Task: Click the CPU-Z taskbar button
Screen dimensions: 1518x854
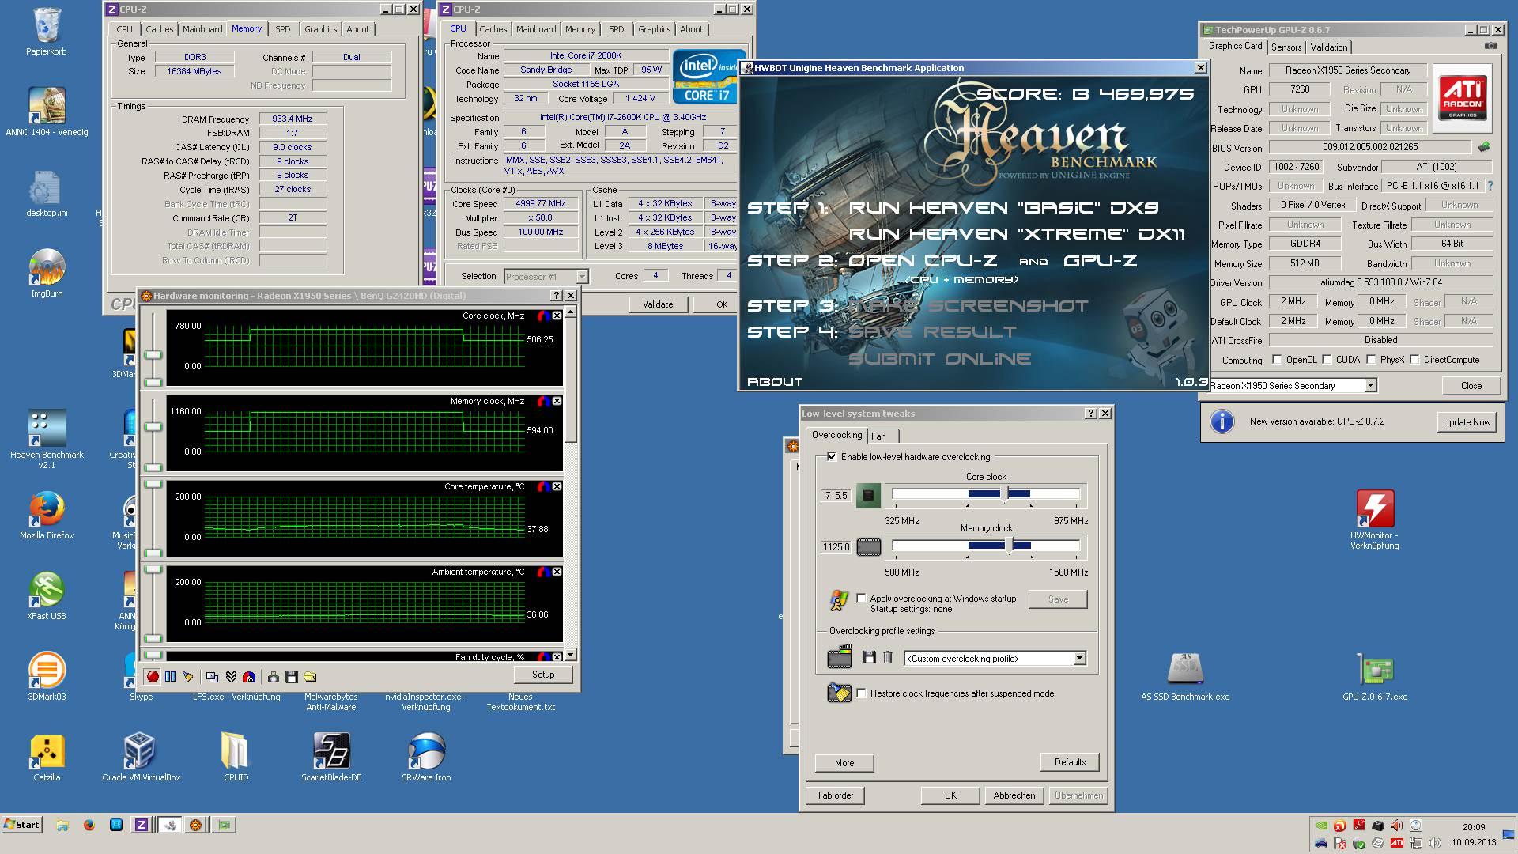Action: click(142, 825)
